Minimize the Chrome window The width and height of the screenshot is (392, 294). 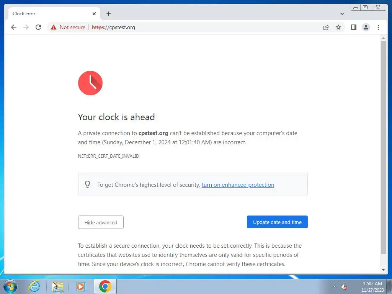(356, 7)
